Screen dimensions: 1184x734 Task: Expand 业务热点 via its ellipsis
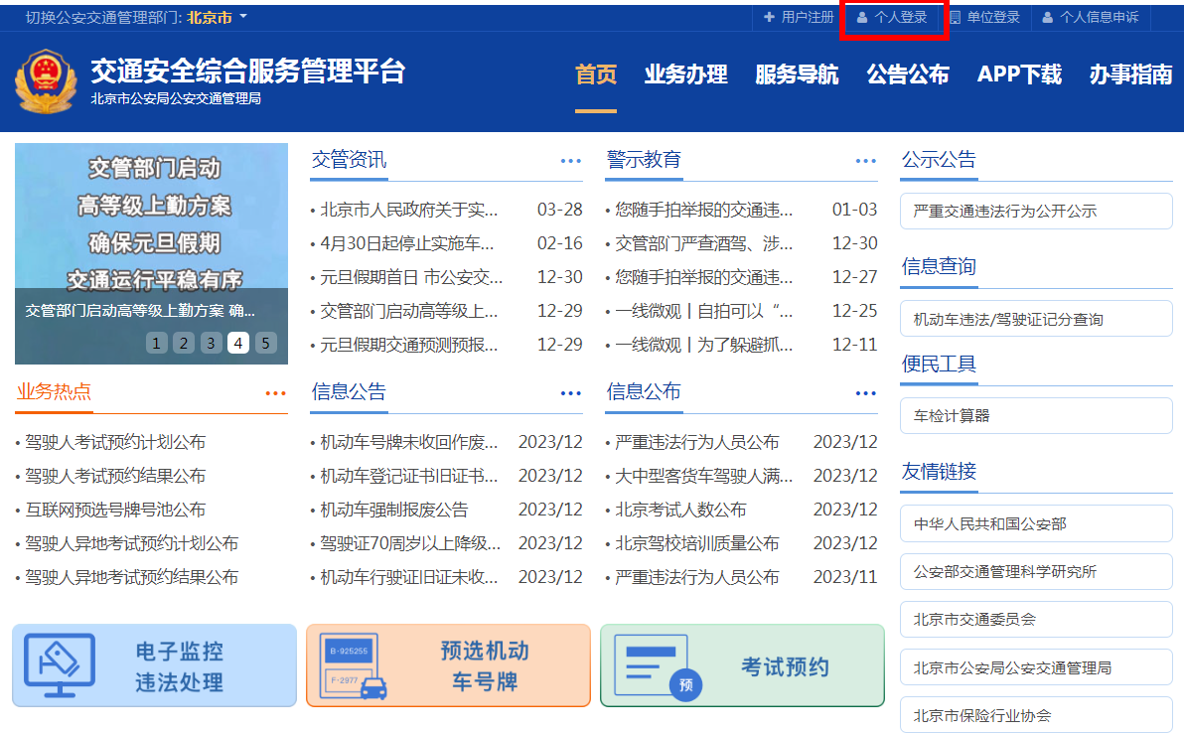275,392
